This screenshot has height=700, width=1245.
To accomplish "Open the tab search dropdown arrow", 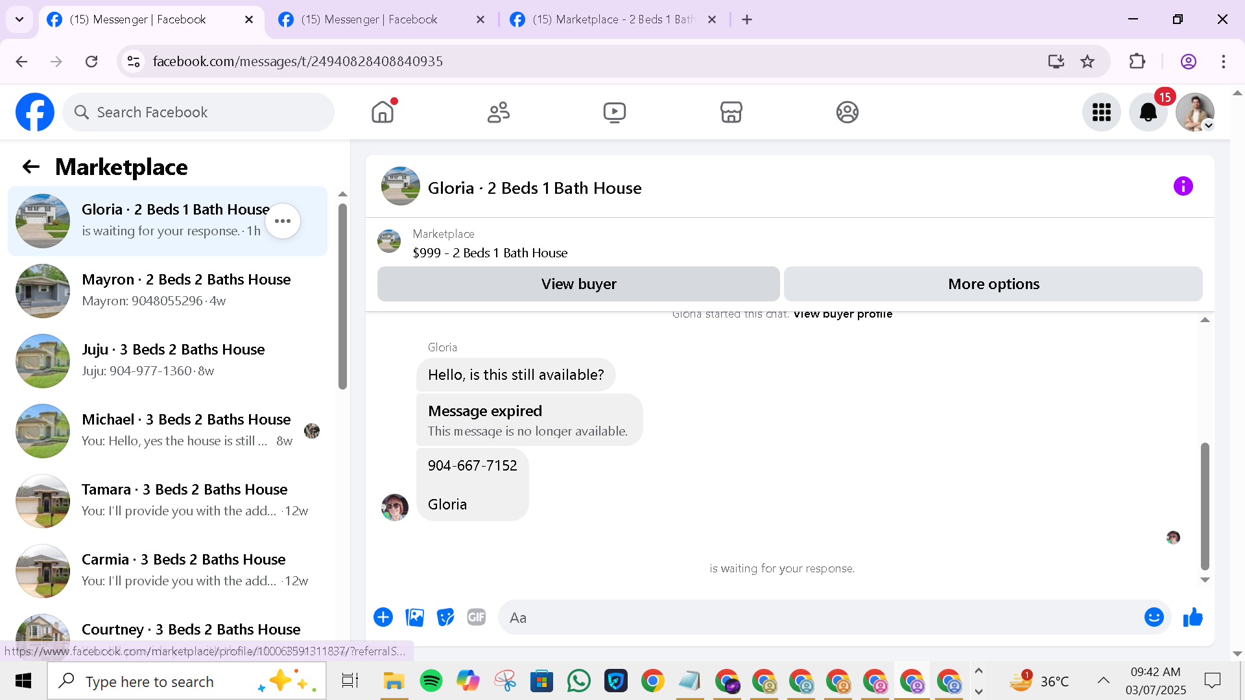I will click(x=19, y=19).
